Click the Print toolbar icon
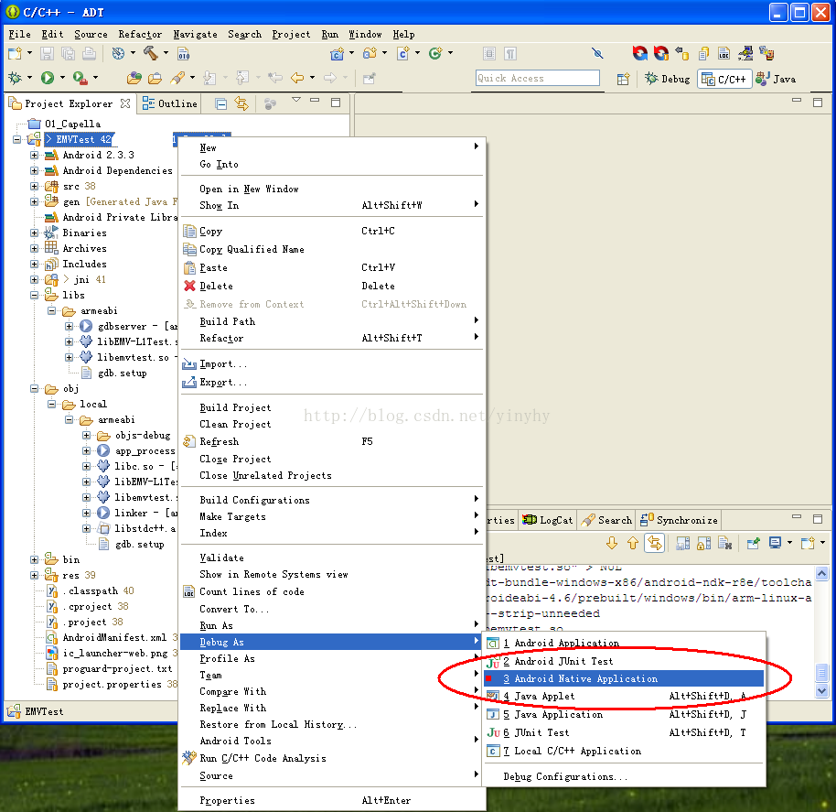Viewport: 836px width, 812px height. point(89,53)
